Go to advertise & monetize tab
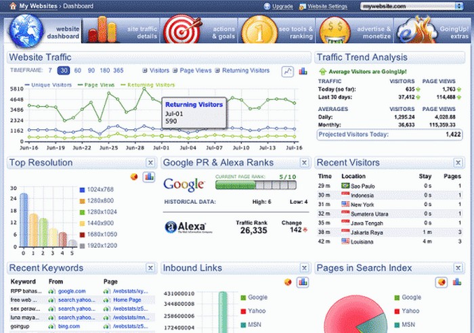The image size is (474, 333). pos(355,30)
